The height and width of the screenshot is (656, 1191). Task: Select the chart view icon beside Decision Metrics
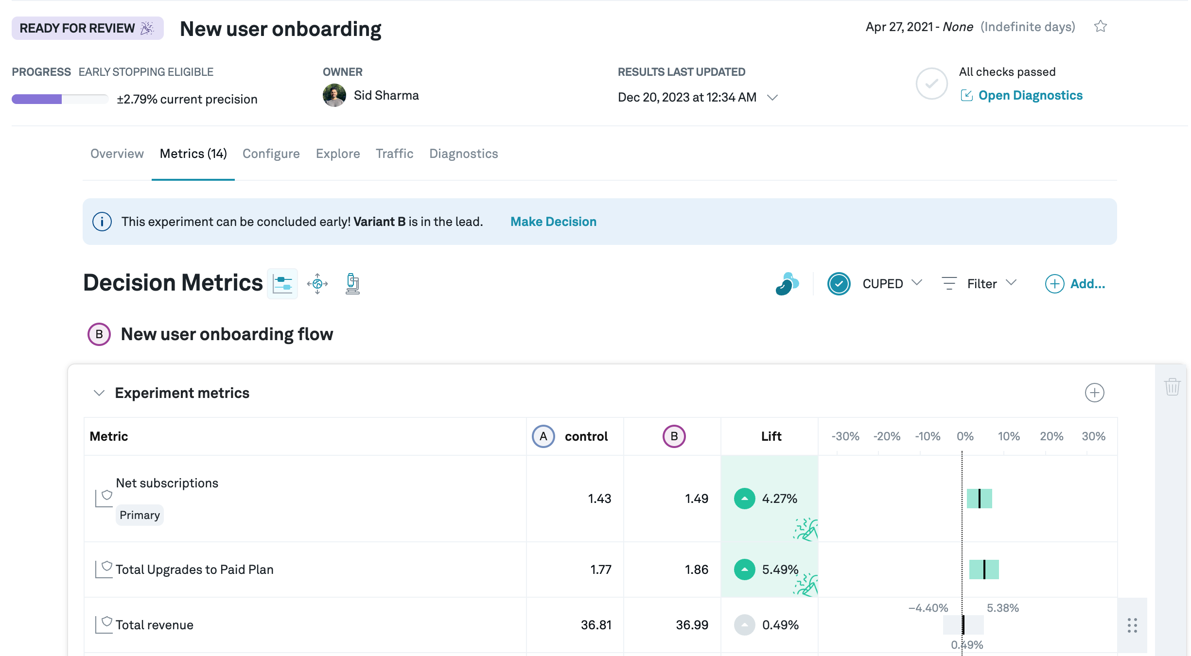(x=282, y=284)
